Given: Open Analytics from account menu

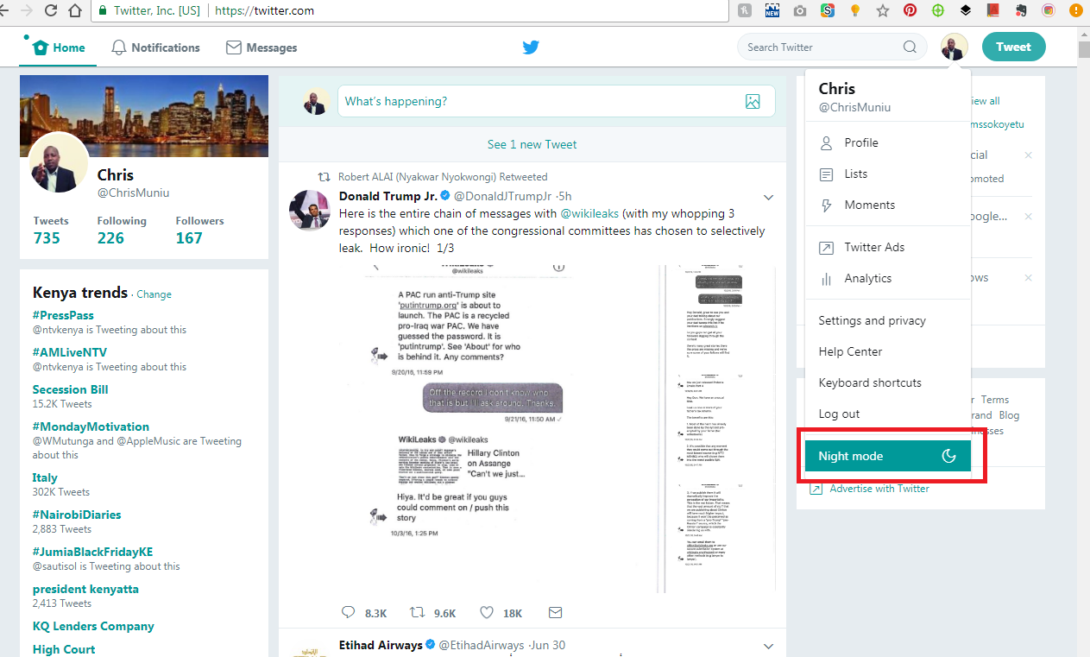Looking at the screenshot, I should pos(888,278).
